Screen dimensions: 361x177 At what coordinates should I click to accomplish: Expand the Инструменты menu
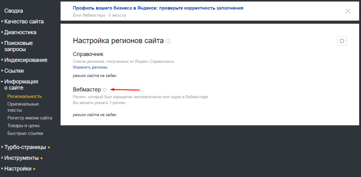22,158
